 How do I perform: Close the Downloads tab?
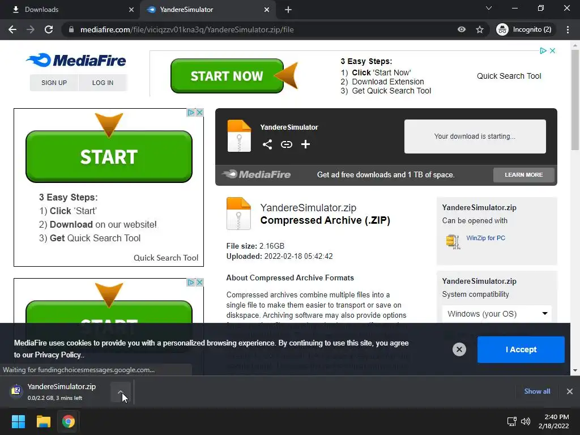[131, 10]
